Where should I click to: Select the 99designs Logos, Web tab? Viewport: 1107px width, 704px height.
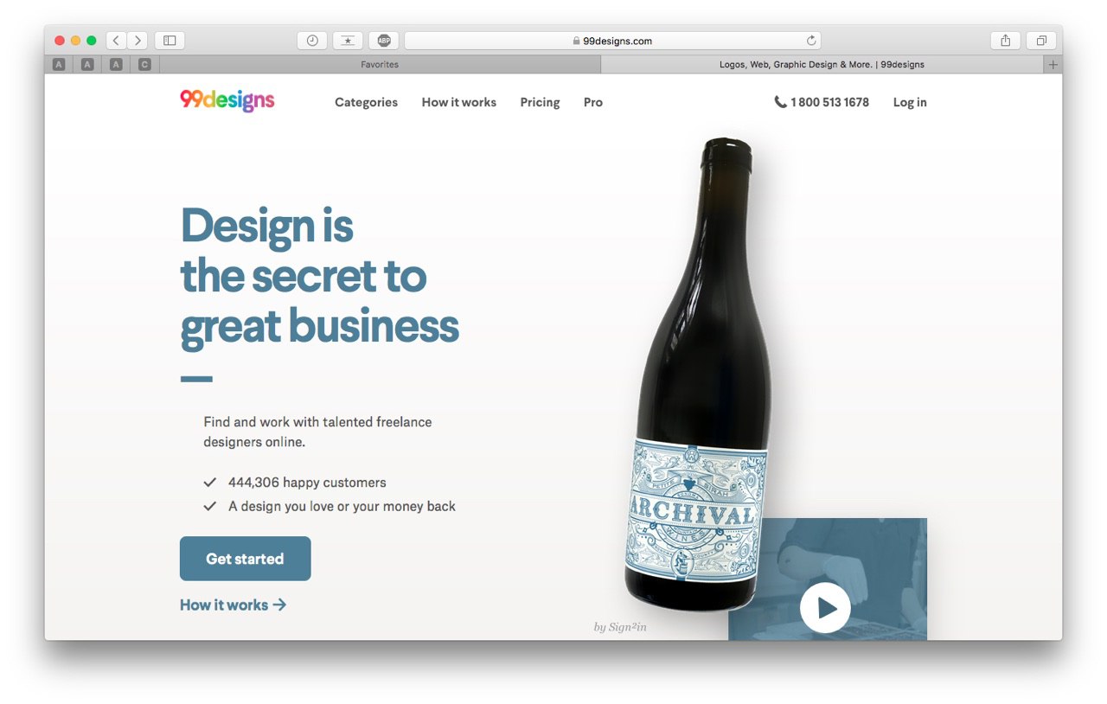[x=822, y=65]
